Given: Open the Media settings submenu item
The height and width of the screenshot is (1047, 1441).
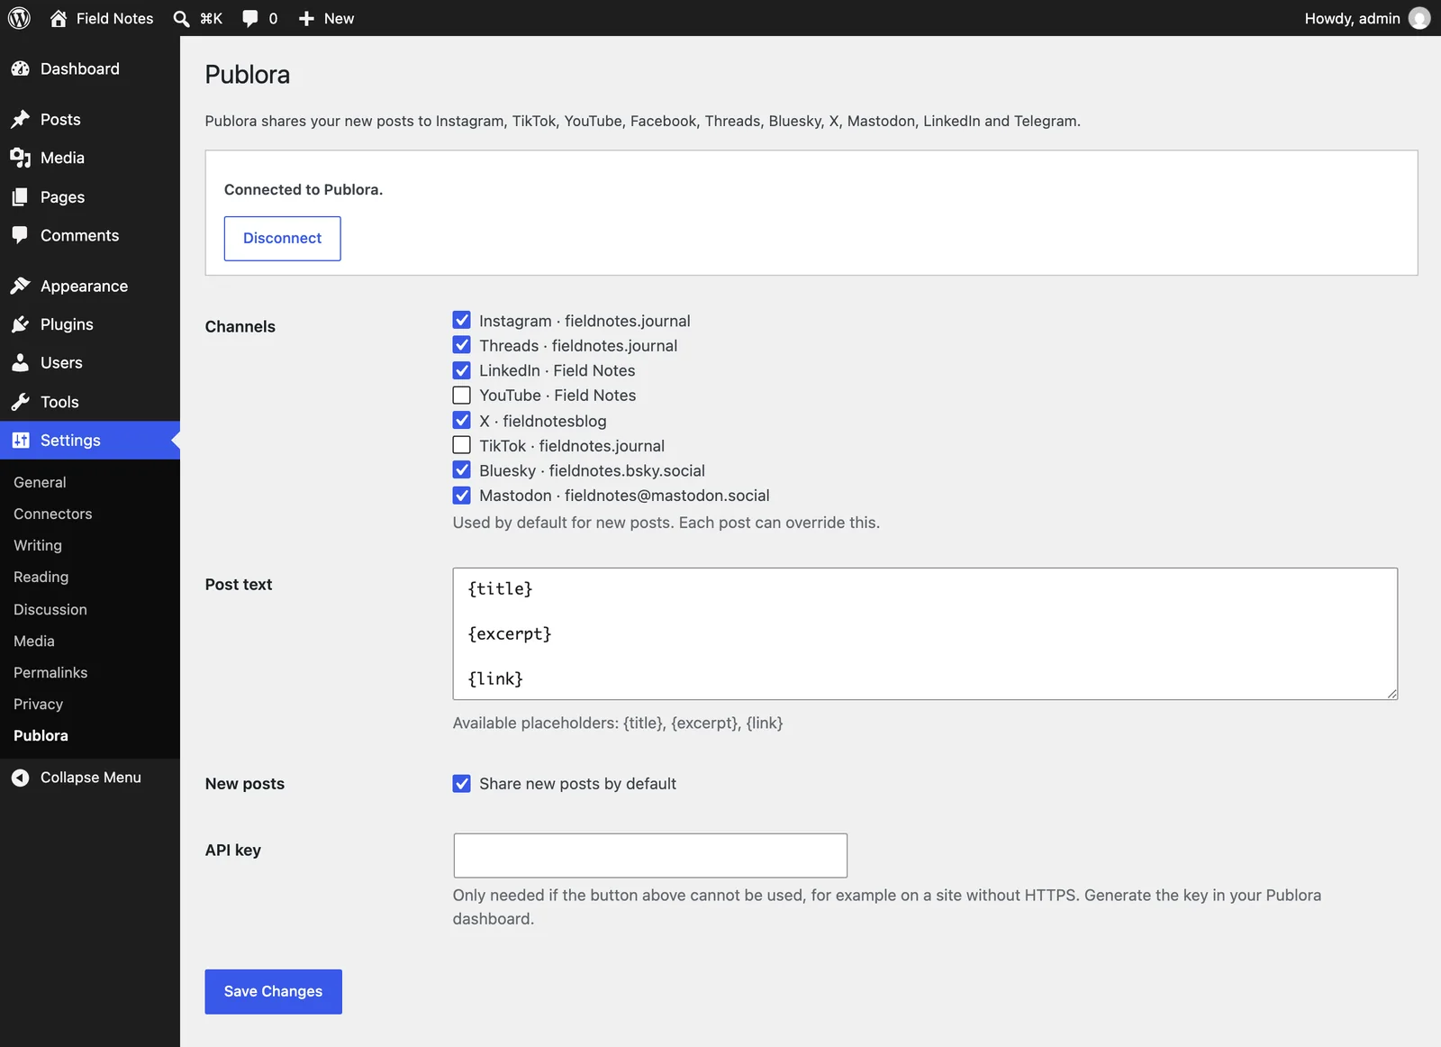Looking at the screenshot, I should pos(34,641).
